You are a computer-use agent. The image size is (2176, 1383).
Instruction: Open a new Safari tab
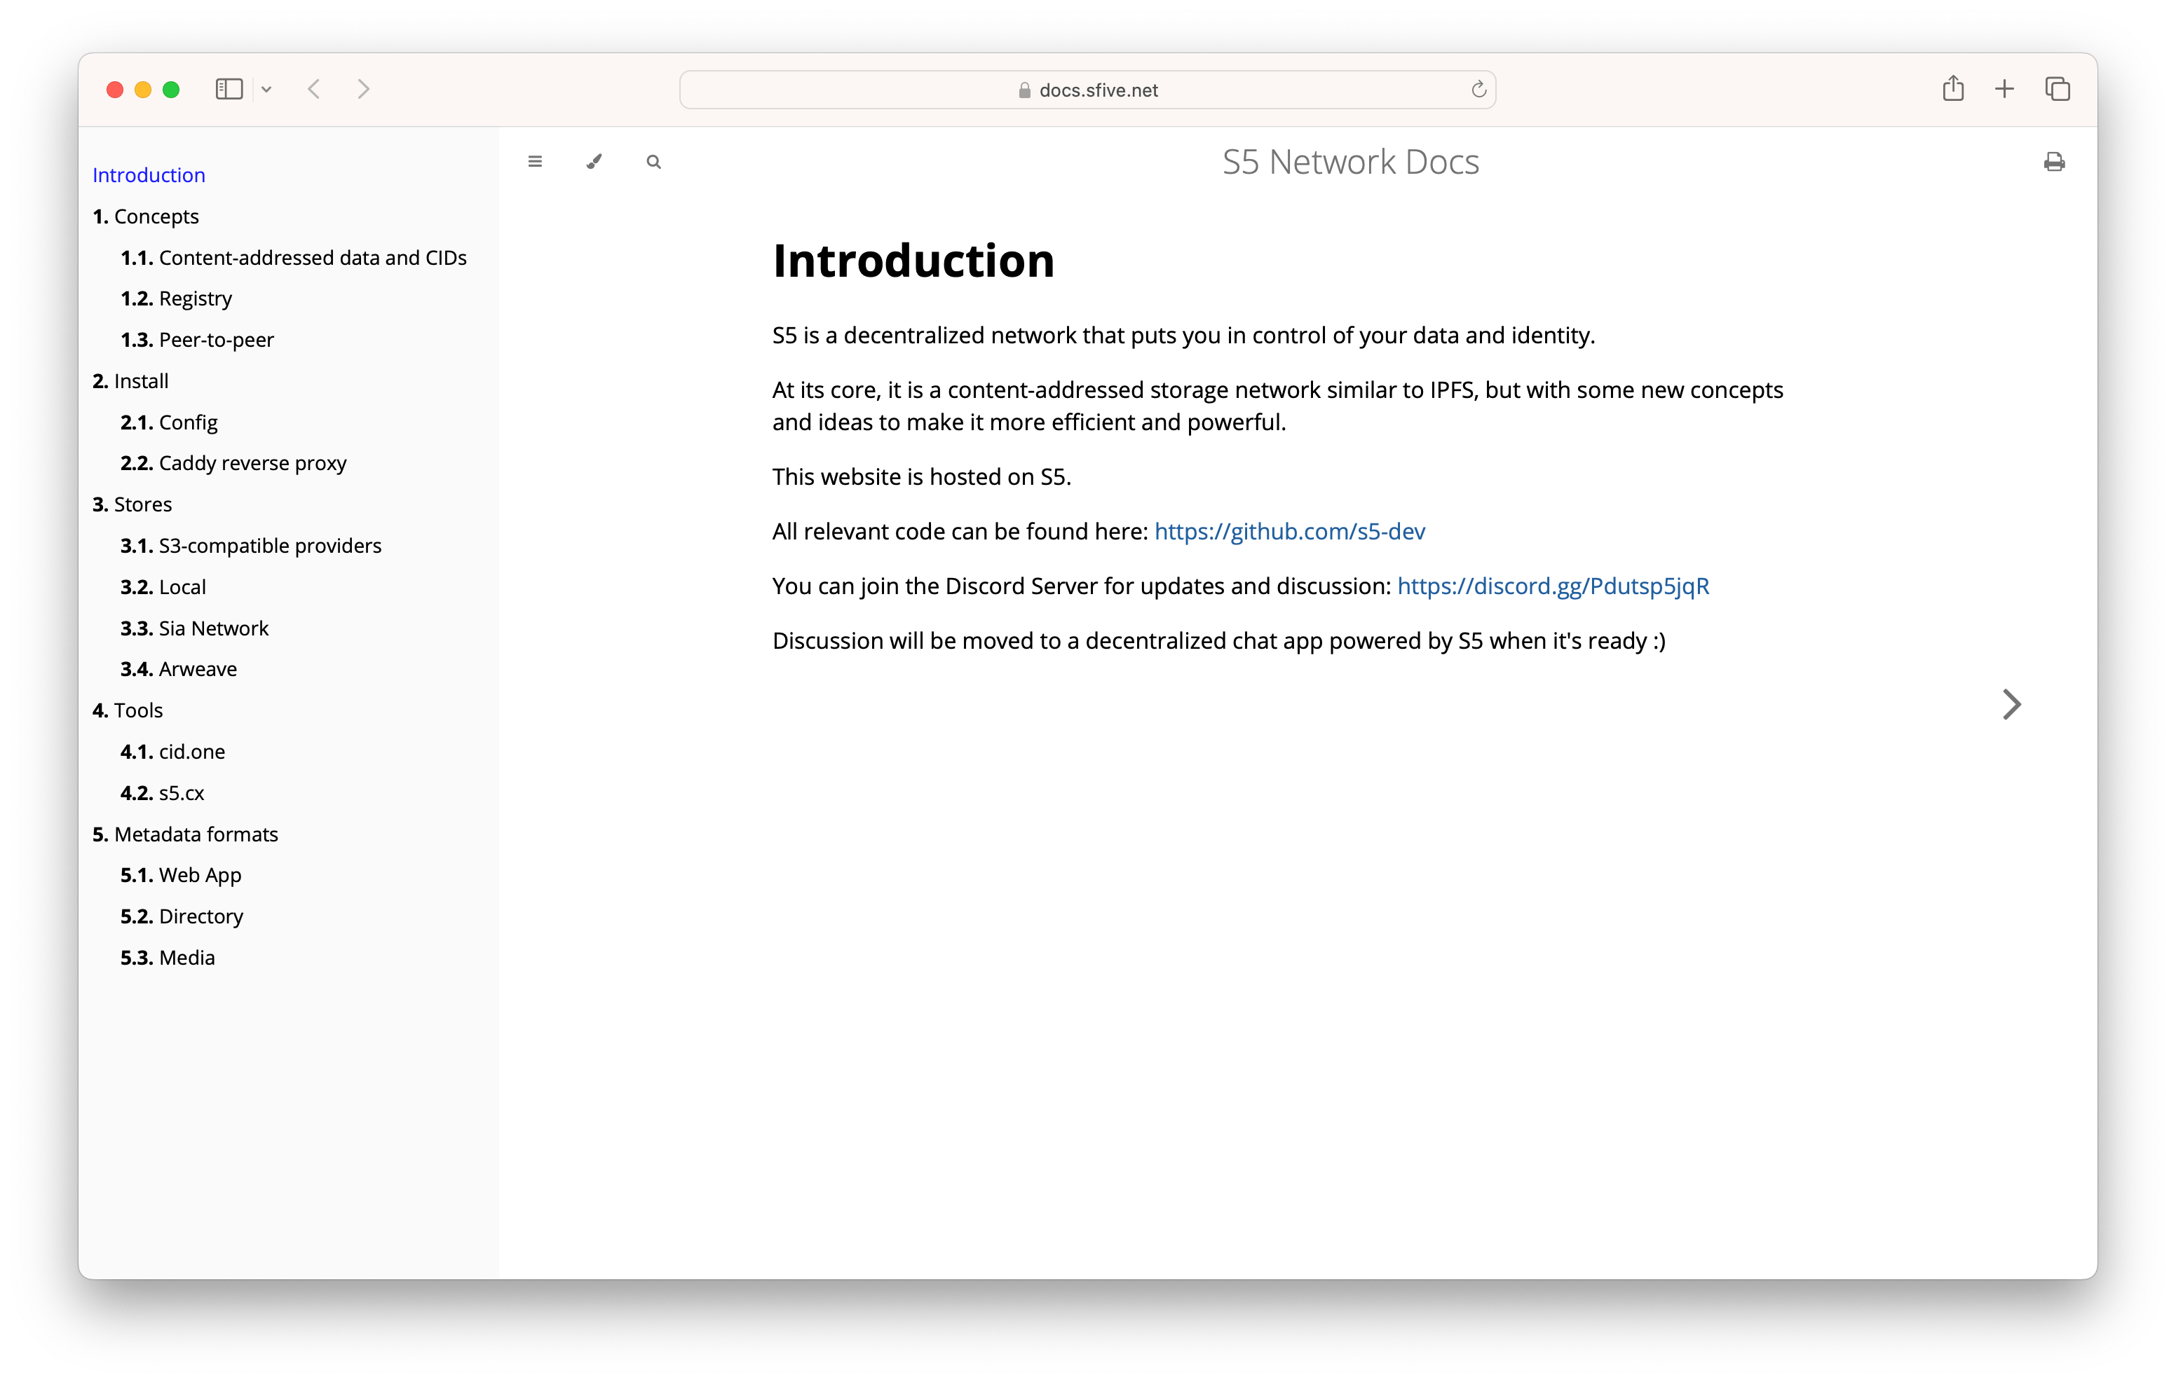[2004, 88]
